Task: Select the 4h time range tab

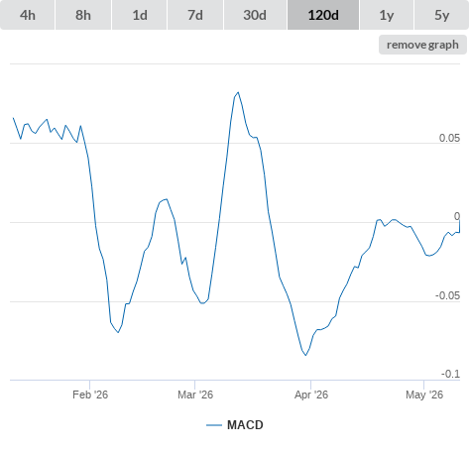Action: click(28, 15)
